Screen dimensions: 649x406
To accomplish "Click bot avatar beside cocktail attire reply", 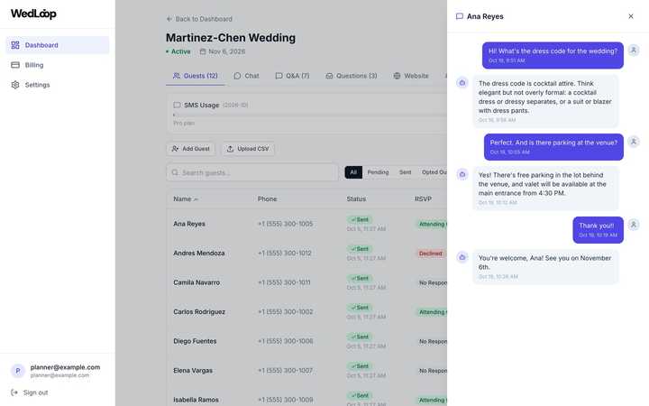I will [462, 82].
